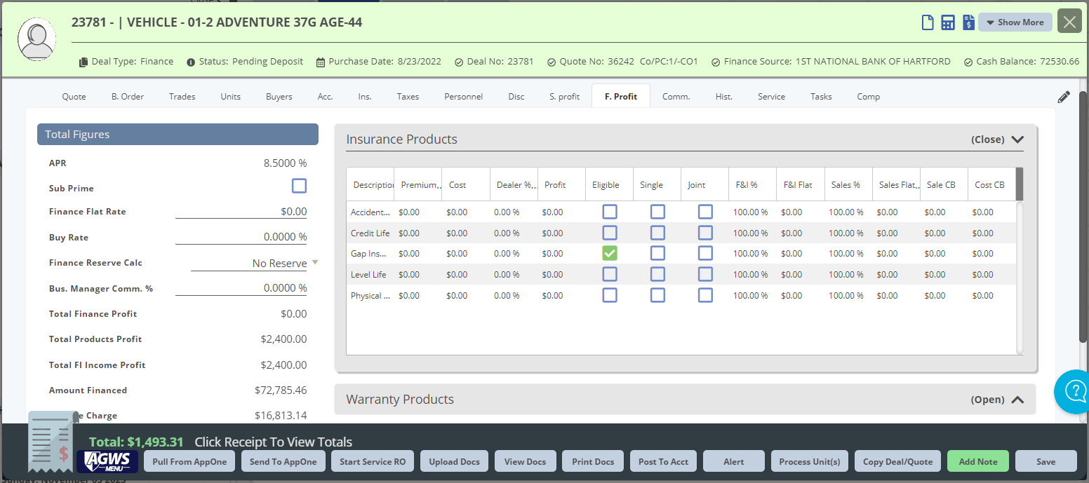
Task: Switch to the Ins. tab
Action: coord(365,97)
